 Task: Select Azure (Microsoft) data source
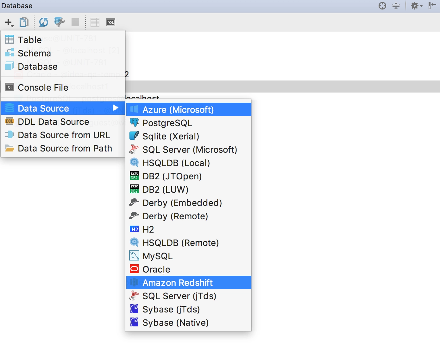189,110
